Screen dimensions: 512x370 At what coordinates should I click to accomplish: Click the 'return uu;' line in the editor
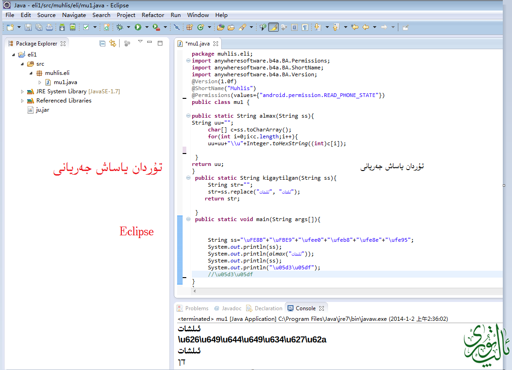pos(207,164)
